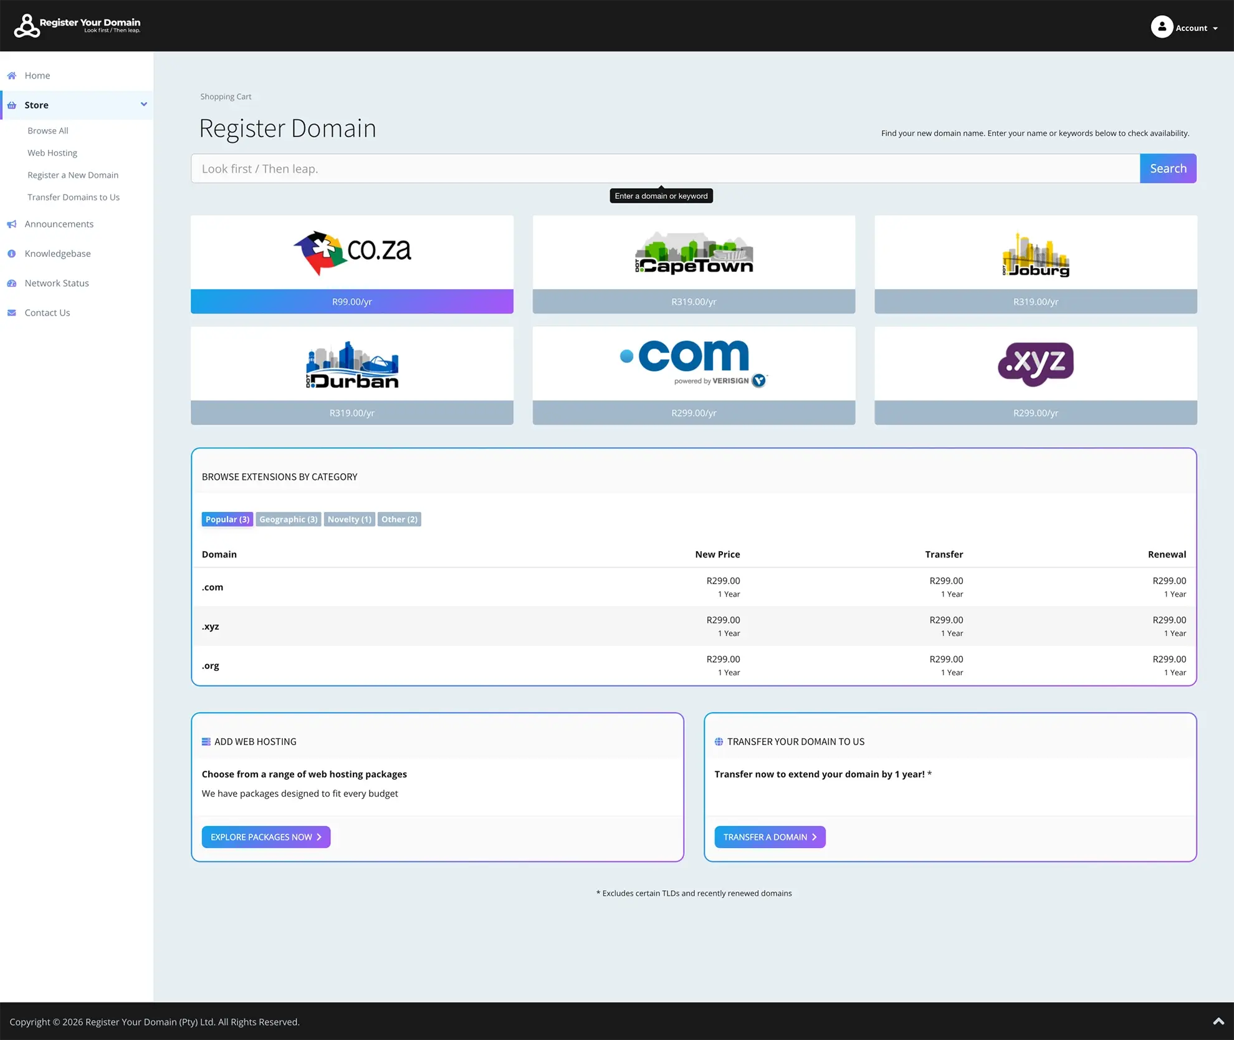Click the R99.00/yr co.za price bar

pyautogui.click(x=352, y=302)
